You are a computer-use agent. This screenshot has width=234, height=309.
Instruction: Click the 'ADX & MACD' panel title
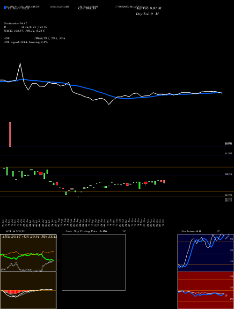click(x=15, y=231)
